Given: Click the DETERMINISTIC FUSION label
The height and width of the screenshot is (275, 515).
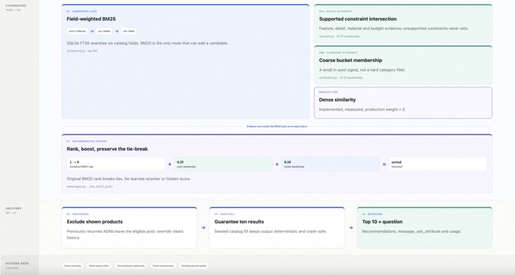Looking at the screenshot, I should [x=87, y=142].
